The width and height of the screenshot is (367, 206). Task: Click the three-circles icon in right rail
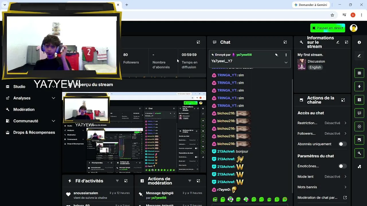tap(359, 167)
